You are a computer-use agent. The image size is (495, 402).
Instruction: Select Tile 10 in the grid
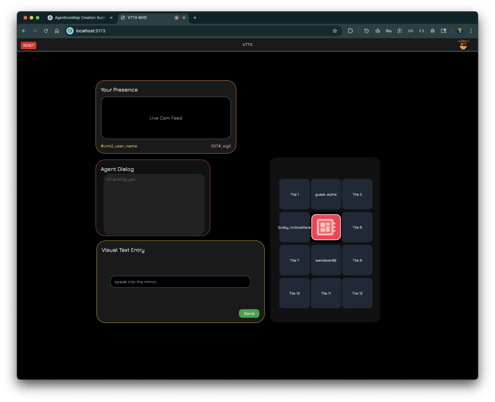(295, 293)
